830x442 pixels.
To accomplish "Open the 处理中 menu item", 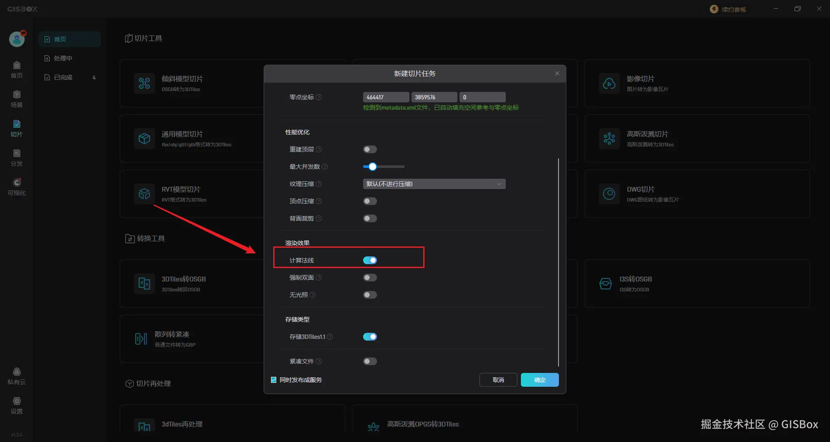I will tap(70, 58).
